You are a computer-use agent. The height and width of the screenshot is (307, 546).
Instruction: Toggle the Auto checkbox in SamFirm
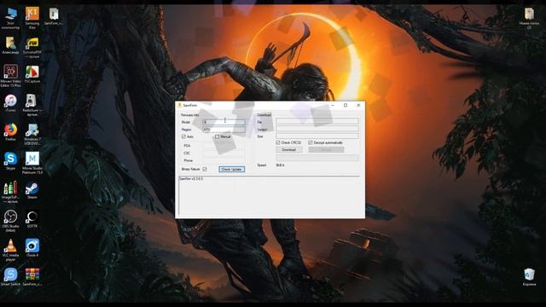pos(183,136)
